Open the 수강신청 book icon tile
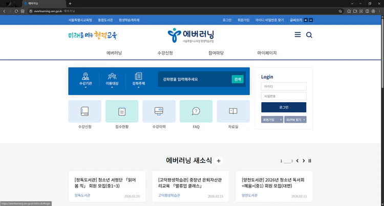Screen dimensions: 384x206 (x=84, y=111)
